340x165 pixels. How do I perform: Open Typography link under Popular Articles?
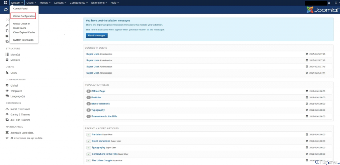(98, 110)
